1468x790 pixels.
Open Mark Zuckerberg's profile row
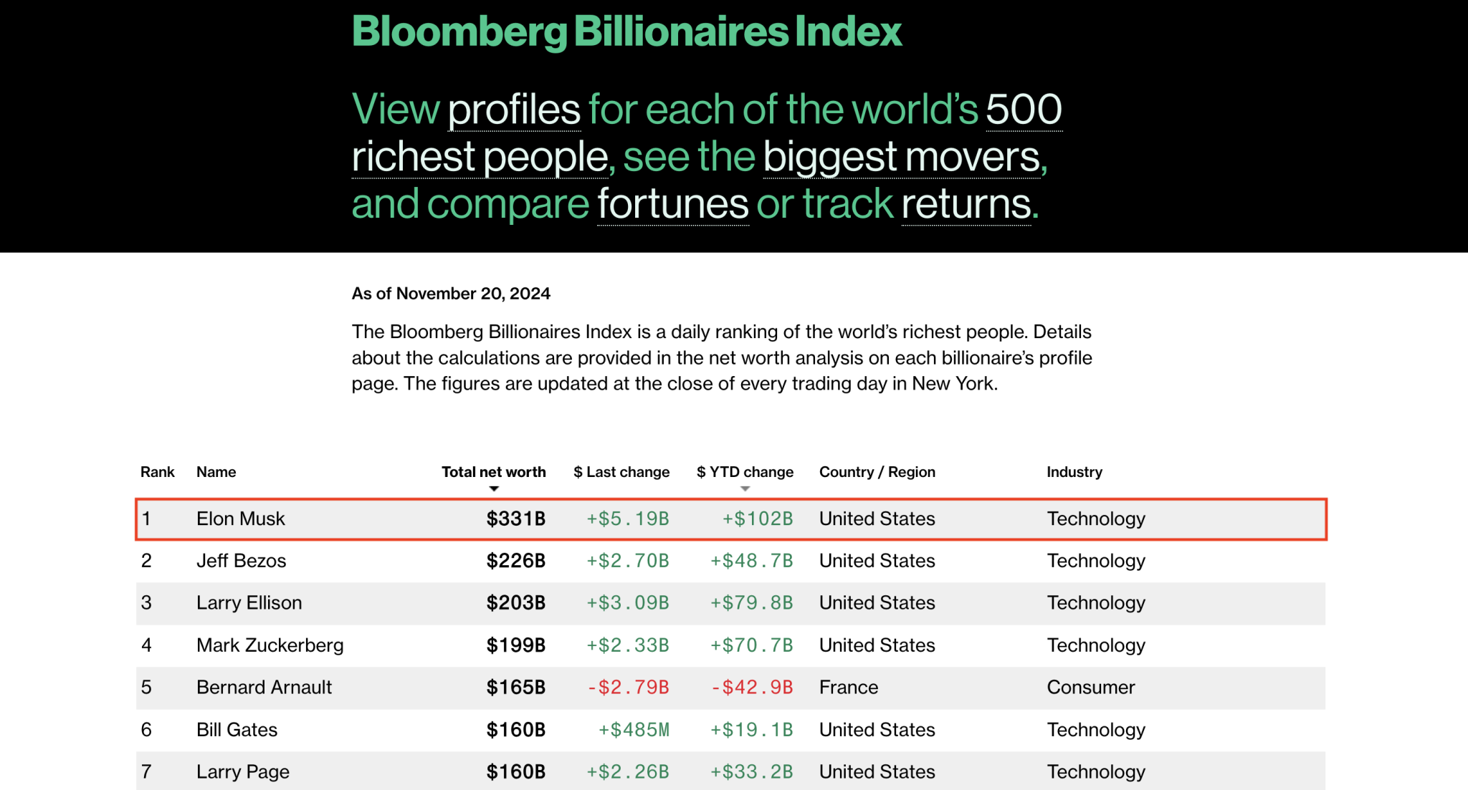pos(731,645)
